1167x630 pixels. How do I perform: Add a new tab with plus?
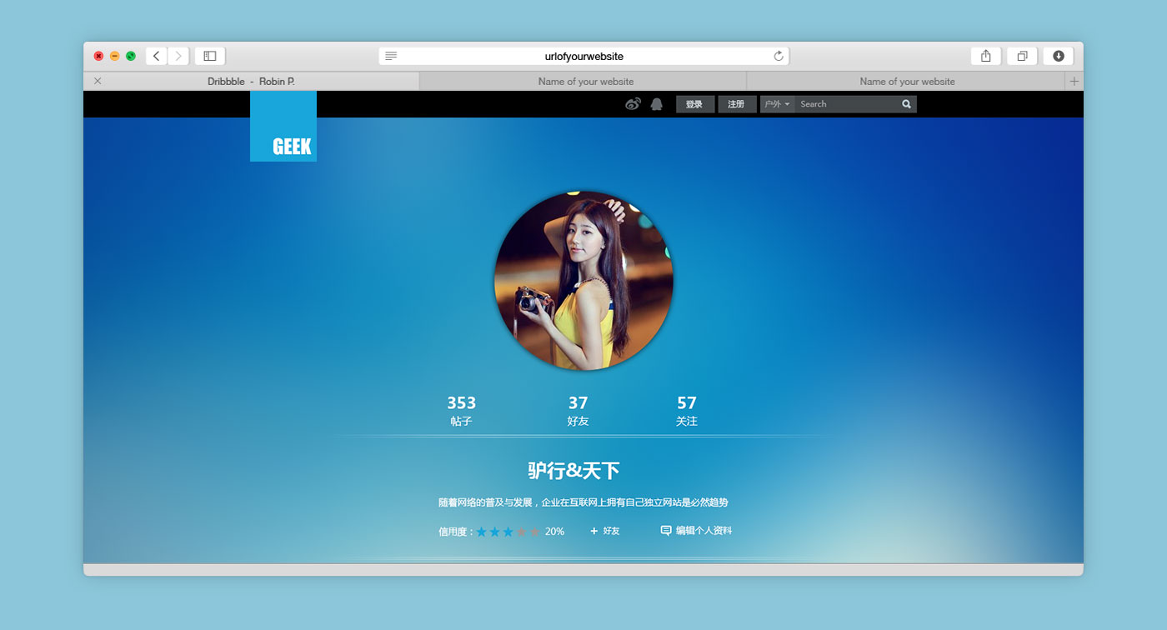(x=1074, y=81)
